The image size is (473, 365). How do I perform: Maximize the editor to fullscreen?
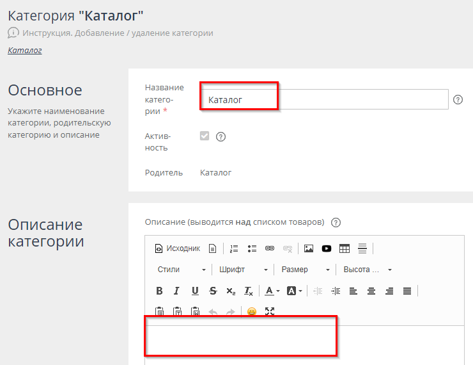(270, 312)
